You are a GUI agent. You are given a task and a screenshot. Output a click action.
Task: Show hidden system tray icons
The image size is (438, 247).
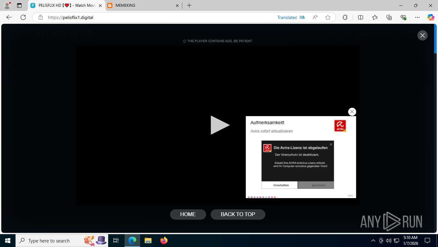373,241
